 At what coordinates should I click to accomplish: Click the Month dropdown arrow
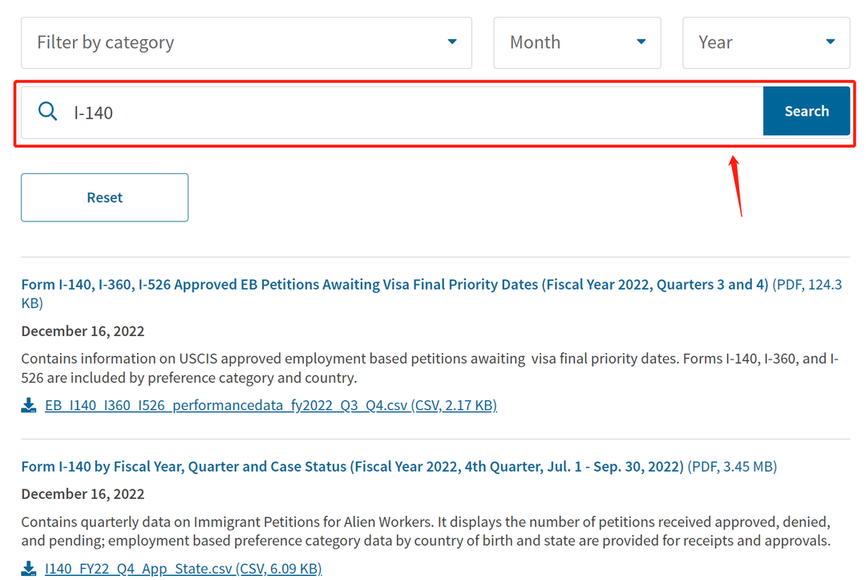point(641,42)
